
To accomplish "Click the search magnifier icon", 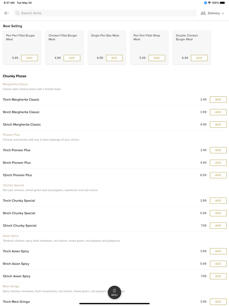I will pyautogui.click(x=18, y=13).
